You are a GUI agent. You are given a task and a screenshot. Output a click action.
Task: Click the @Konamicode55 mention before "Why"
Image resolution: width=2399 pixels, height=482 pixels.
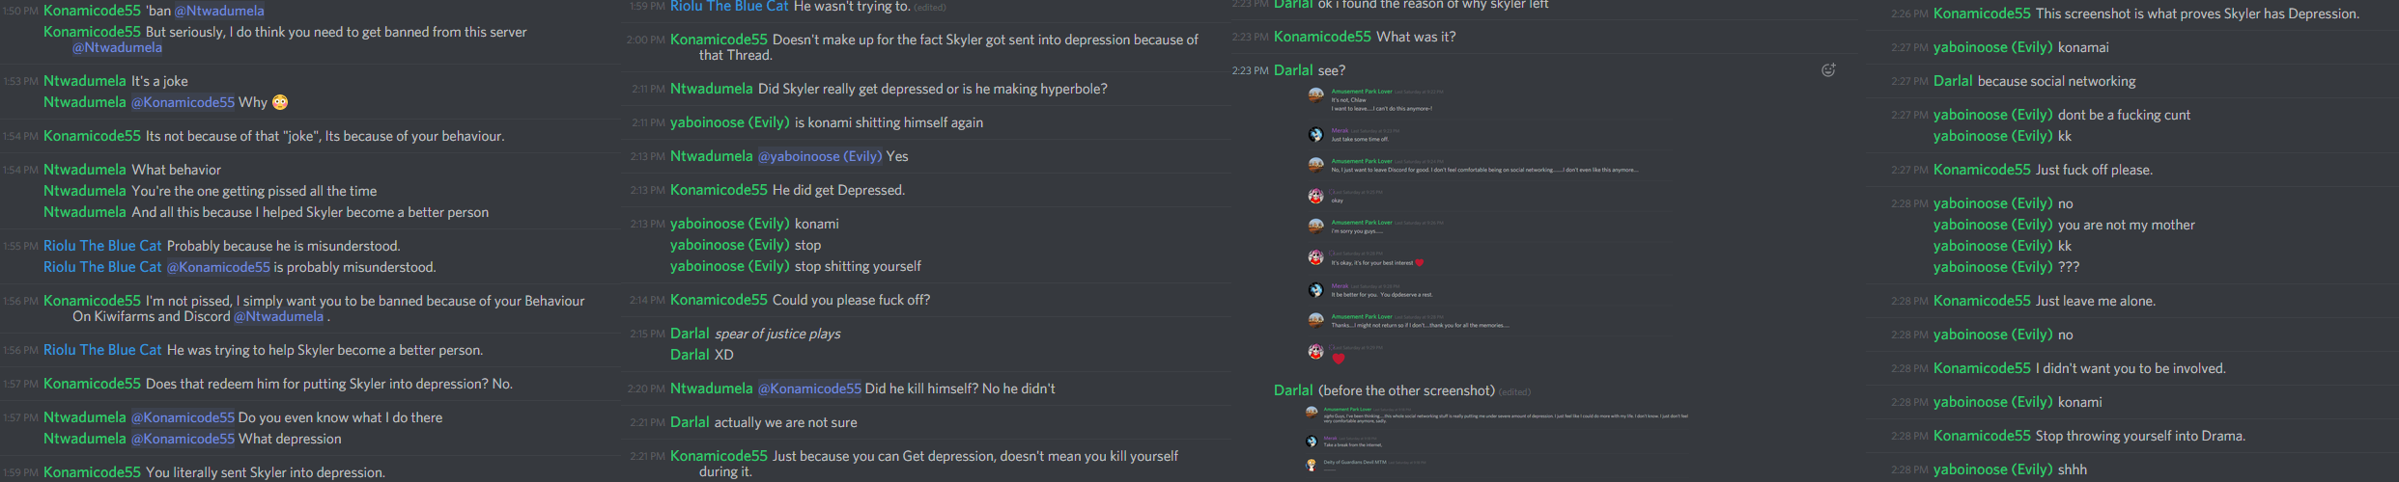coord(183,102)
